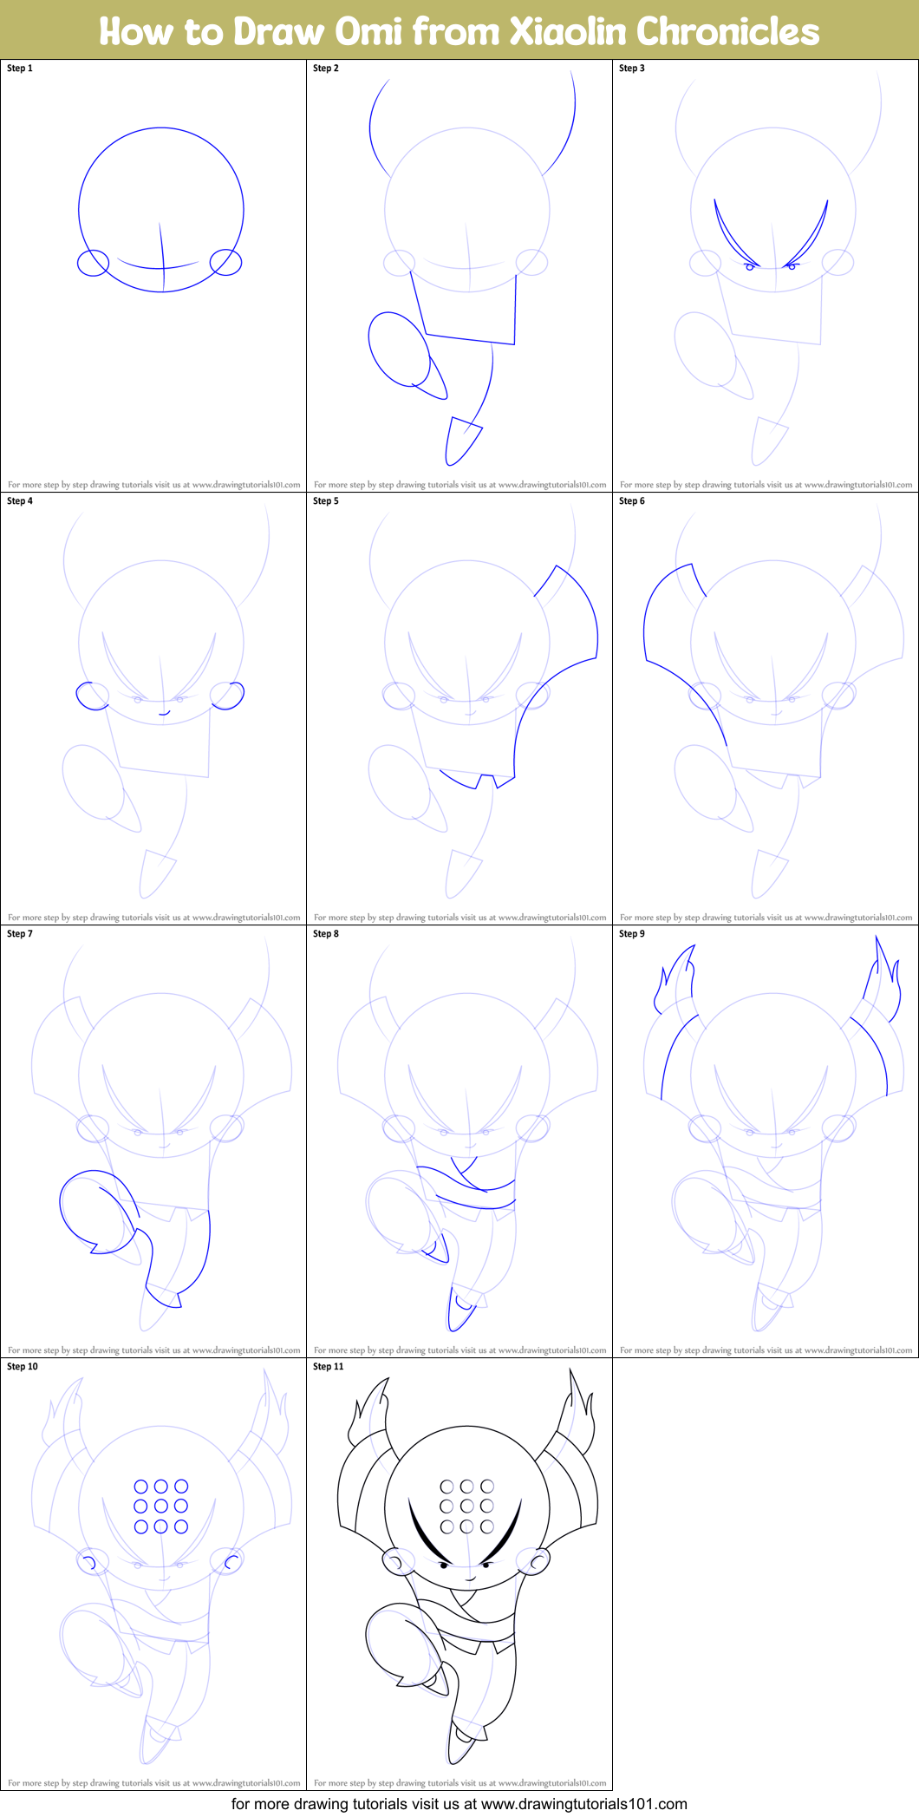
Task: Click the 'Step 4' label
Action: 20,500
